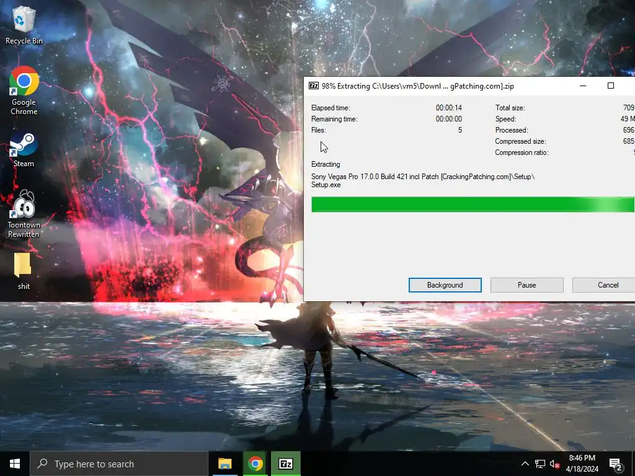The height and width of the screenshot is (476, 635).
Task: Click the 7-Zip icon in window title
Action: (313, 86)
